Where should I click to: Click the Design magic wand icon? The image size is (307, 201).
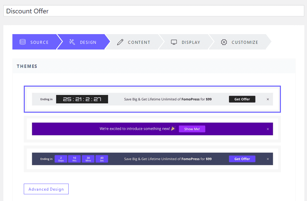tap(72, 42)
